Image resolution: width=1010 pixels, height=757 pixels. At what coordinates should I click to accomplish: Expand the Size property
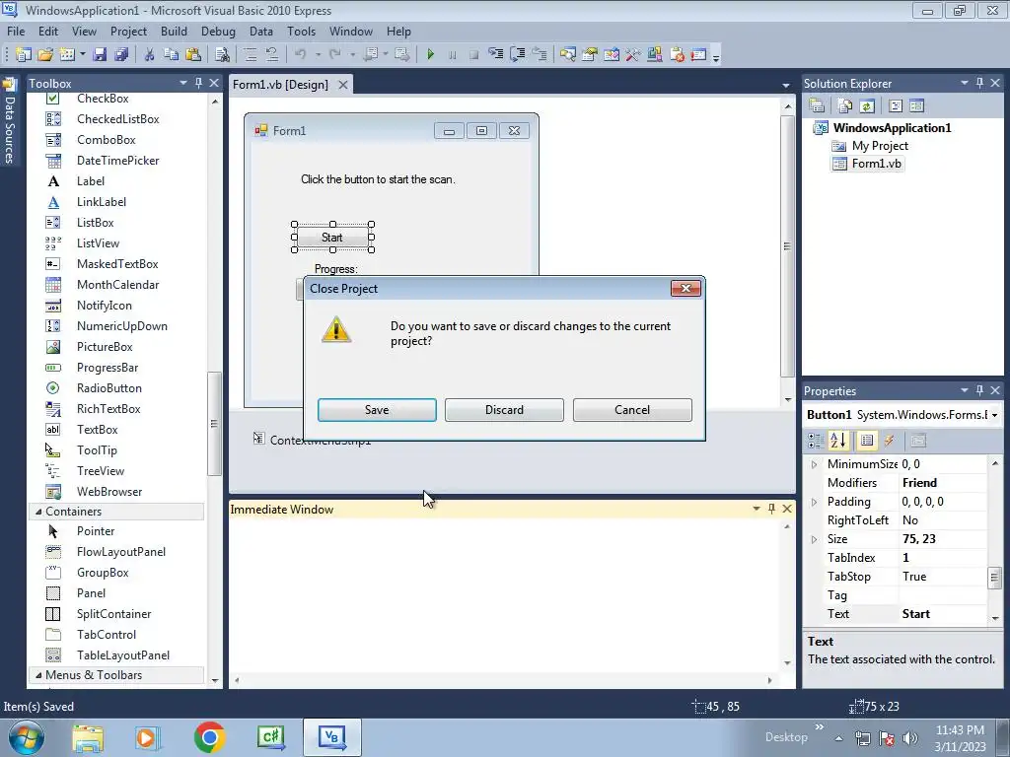[x=814, y=539]
